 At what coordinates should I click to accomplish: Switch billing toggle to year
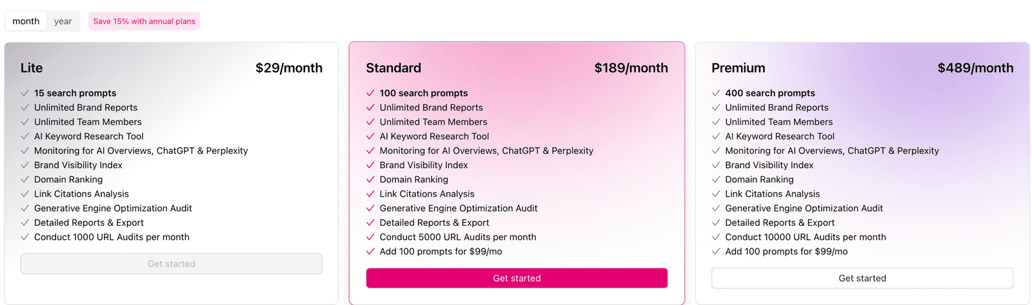[x=63, y=21]
